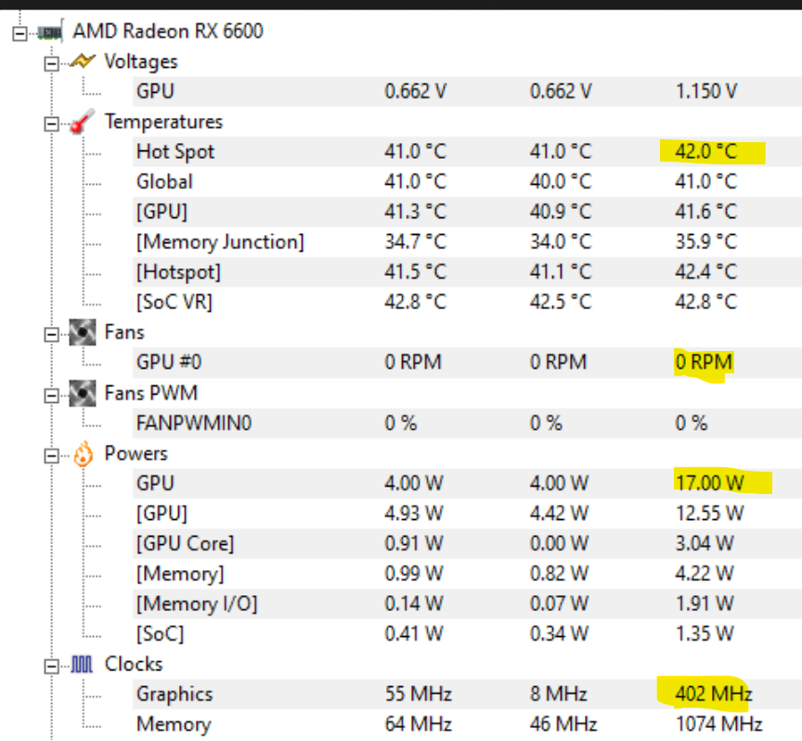Select the Fans PWM category label

(x=151, y=393)
